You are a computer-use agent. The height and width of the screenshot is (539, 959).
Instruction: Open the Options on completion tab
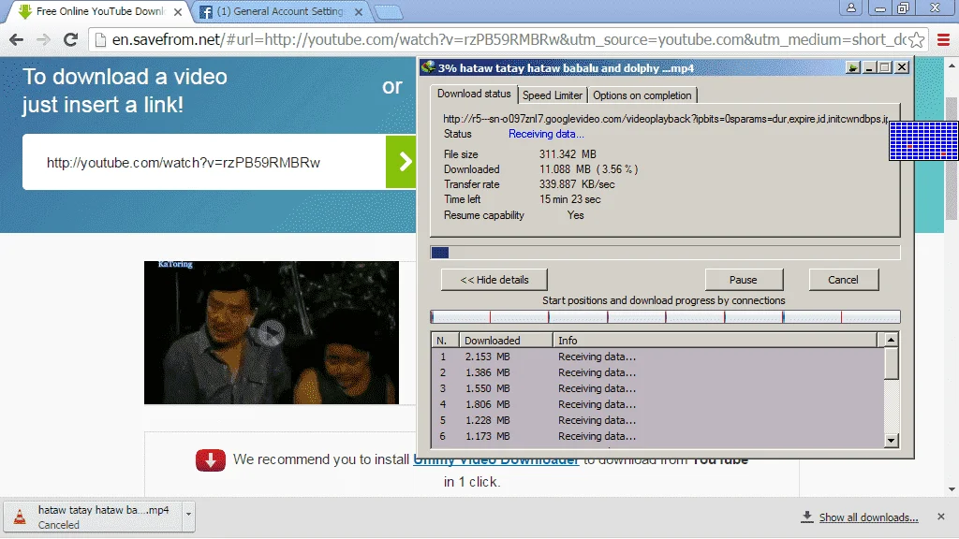[x=642, y=95]
